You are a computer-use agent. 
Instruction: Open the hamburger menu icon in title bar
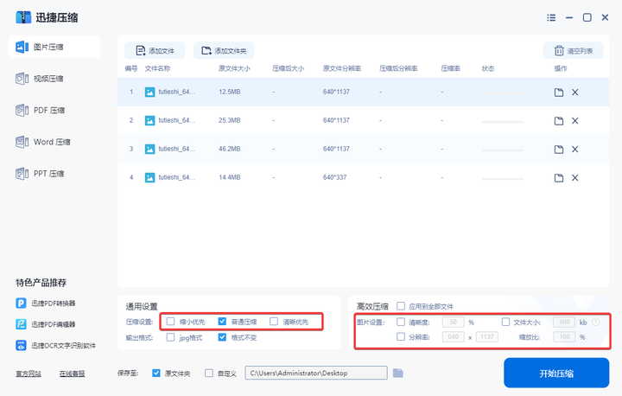551,17
